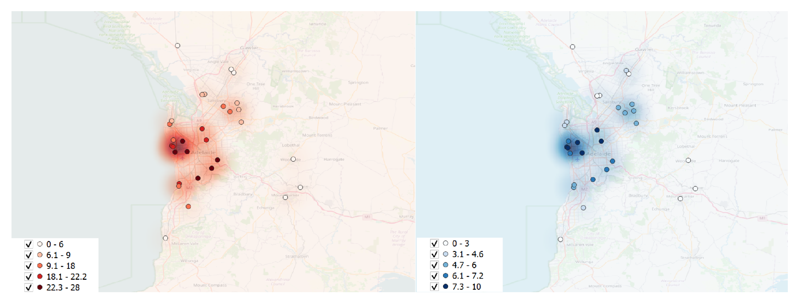Click the 6.1 - 7.2 legend color circle
This screenshot has width=798, height=303.
(446, 276)
